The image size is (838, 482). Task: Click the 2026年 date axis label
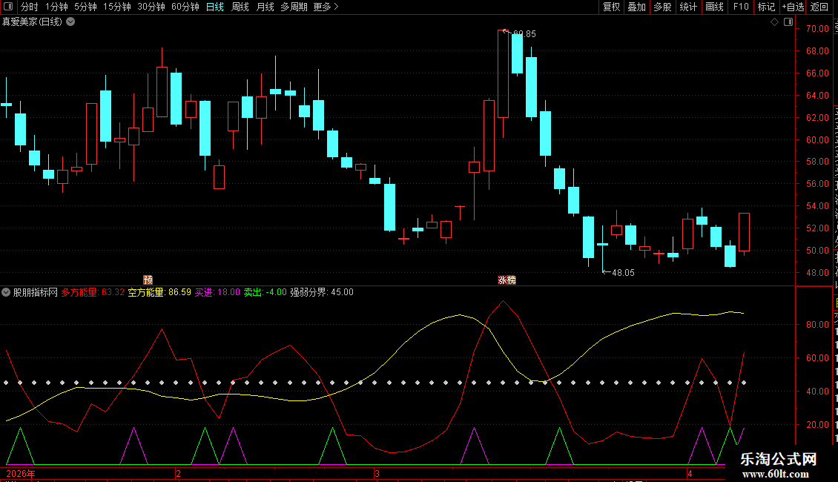(21, 473)
